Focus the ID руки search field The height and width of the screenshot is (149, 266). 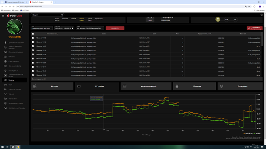click(46, 15)
